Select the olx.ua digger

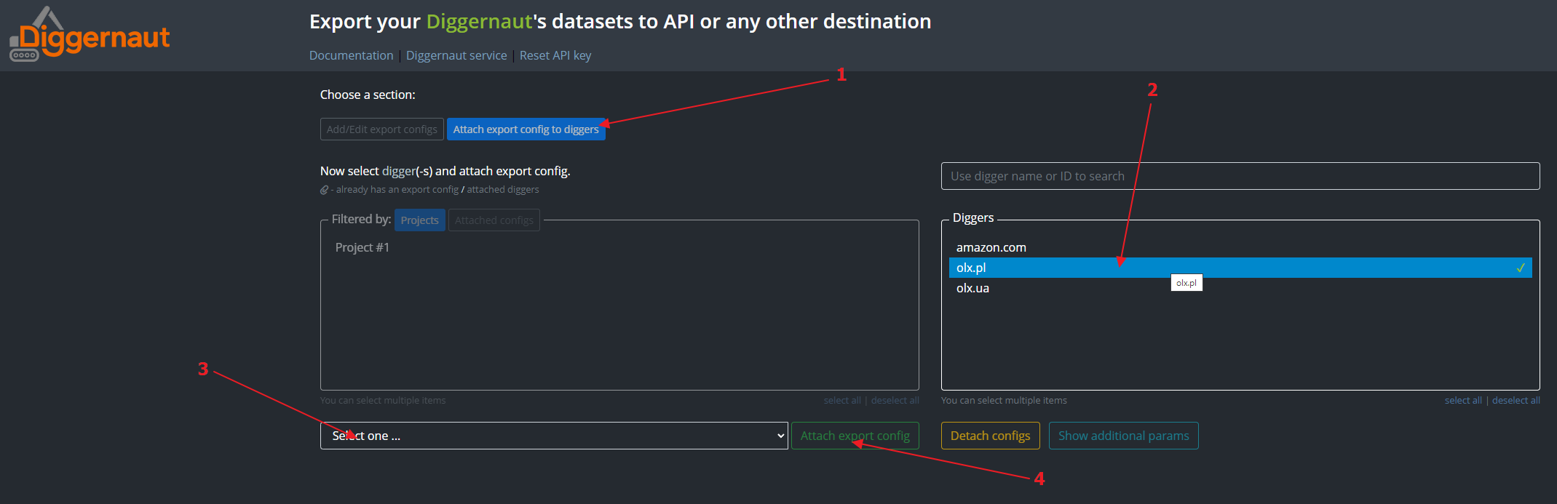click(x=1240, y=288)
